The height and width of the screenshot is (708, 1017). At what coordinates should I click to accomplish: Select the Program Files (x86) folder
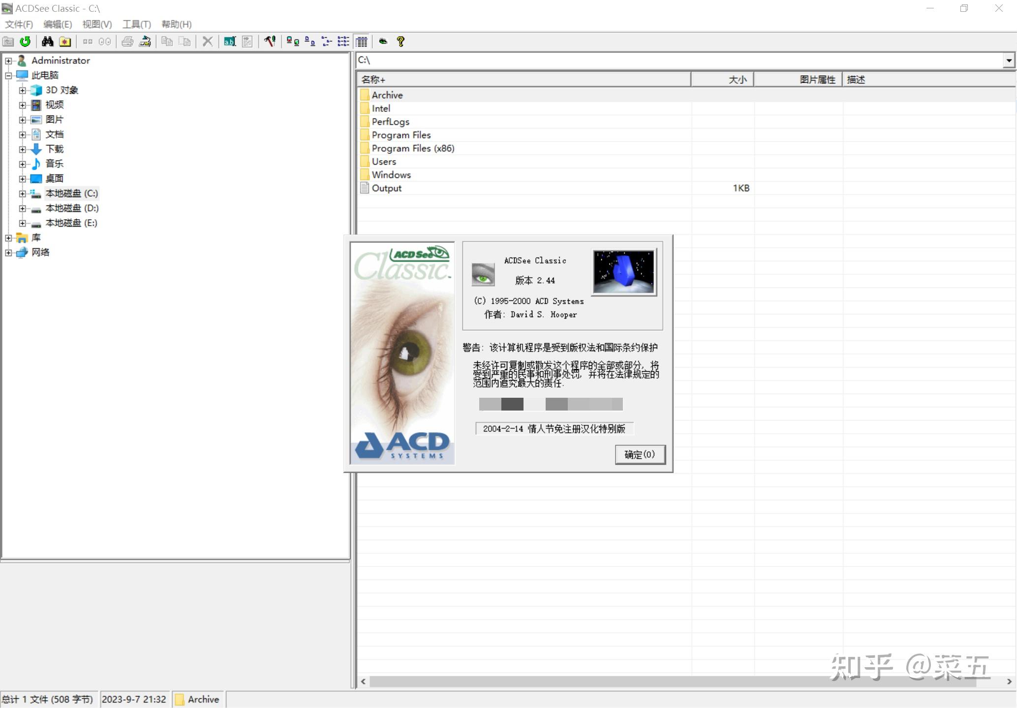coord(412,148)
